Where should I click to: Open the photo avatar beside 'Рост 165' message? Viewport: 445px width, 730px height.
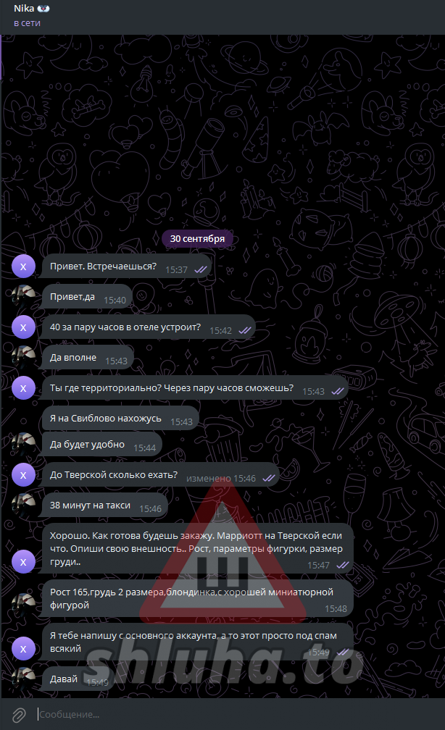click(x=23, y=605)
